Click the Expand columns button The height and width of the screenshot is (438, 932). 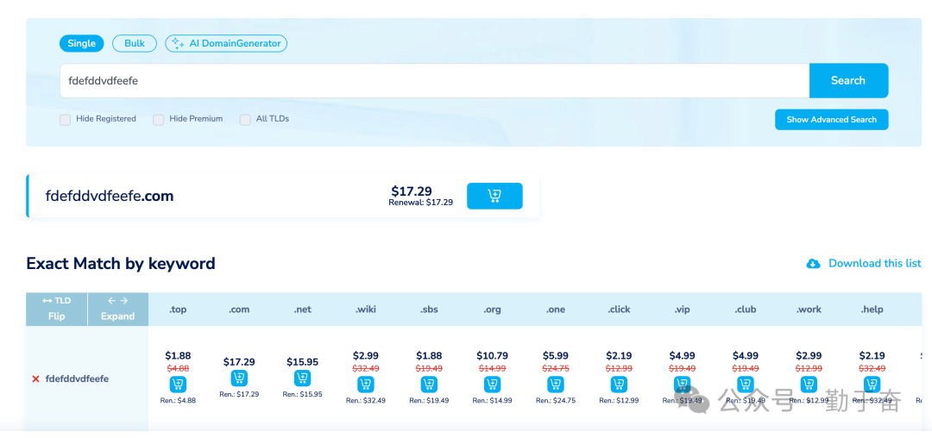point(117,309)
